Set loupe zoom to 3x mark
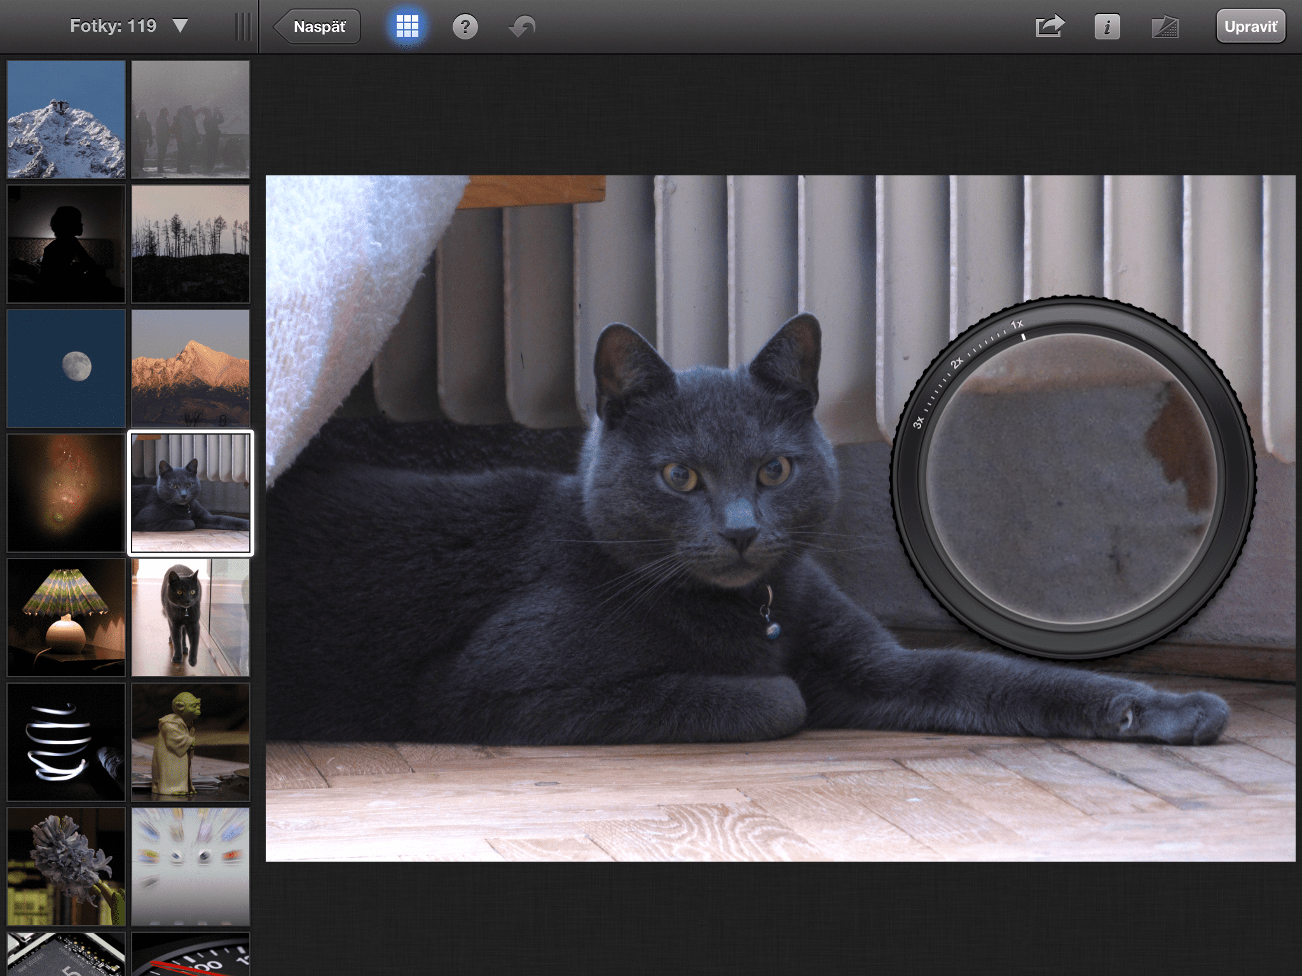This screenshot has height=976, width=1302. [x=918, y=422]
